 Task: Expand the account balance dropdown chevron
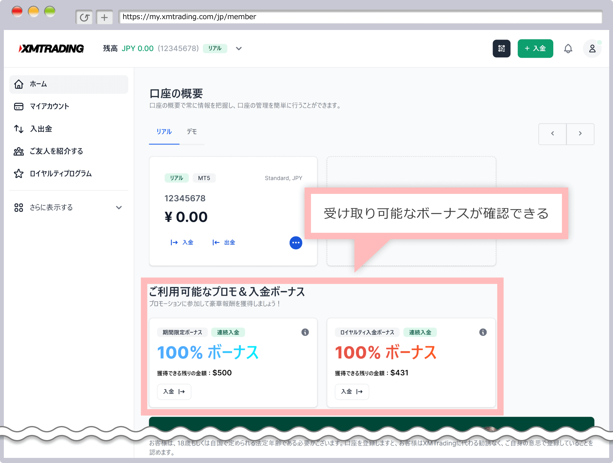pos(238,48)
